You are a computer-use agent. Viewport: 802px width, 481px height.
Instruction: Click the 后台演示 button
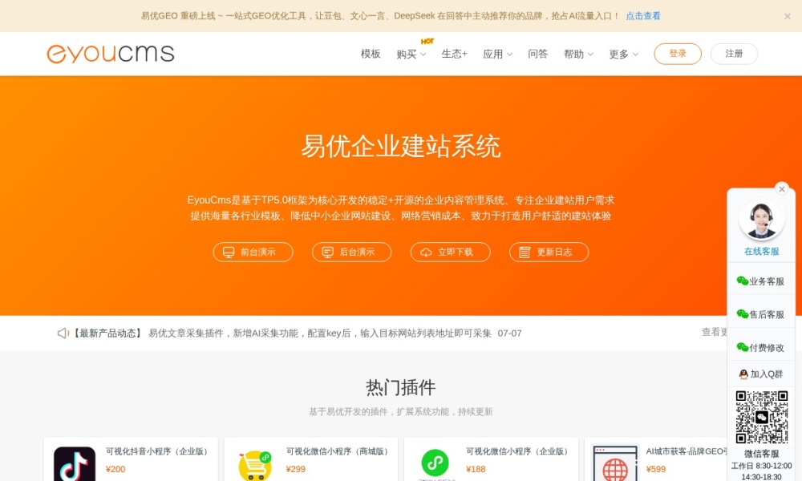[x=352, y=252]
